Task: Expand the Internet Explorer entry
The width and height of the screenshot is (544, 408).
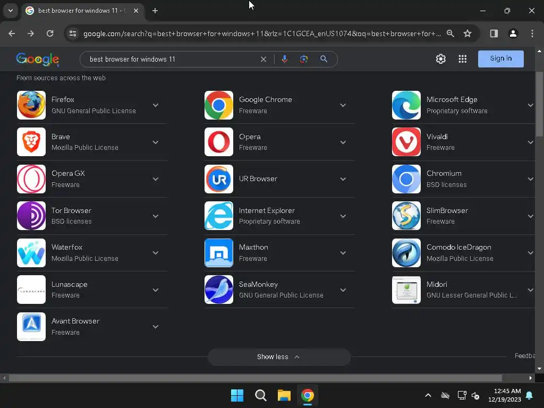Action: tap(343, 216)
